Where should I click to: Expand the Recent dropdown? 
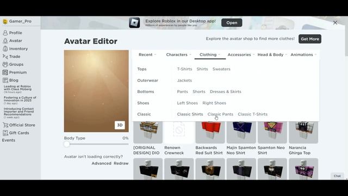(147, 54)
